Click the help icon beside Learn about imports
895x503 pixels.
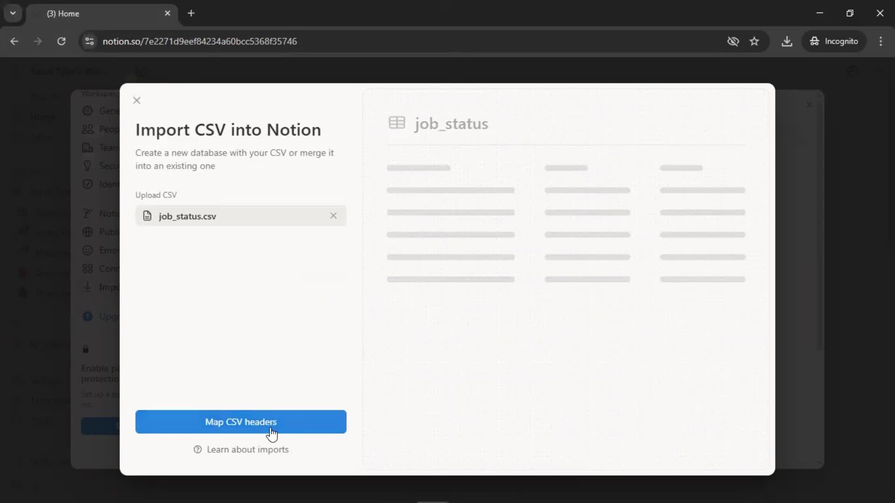tap(198, 449)
